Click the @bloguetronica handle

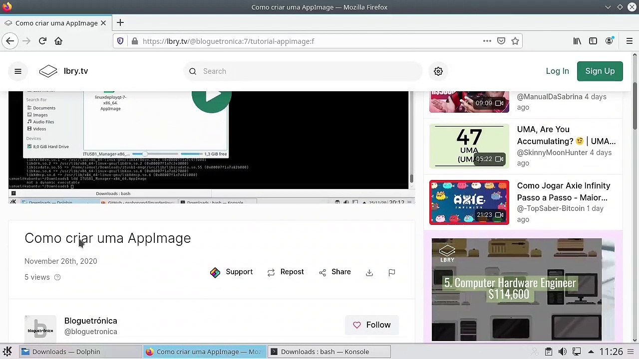tap(91, 332)
